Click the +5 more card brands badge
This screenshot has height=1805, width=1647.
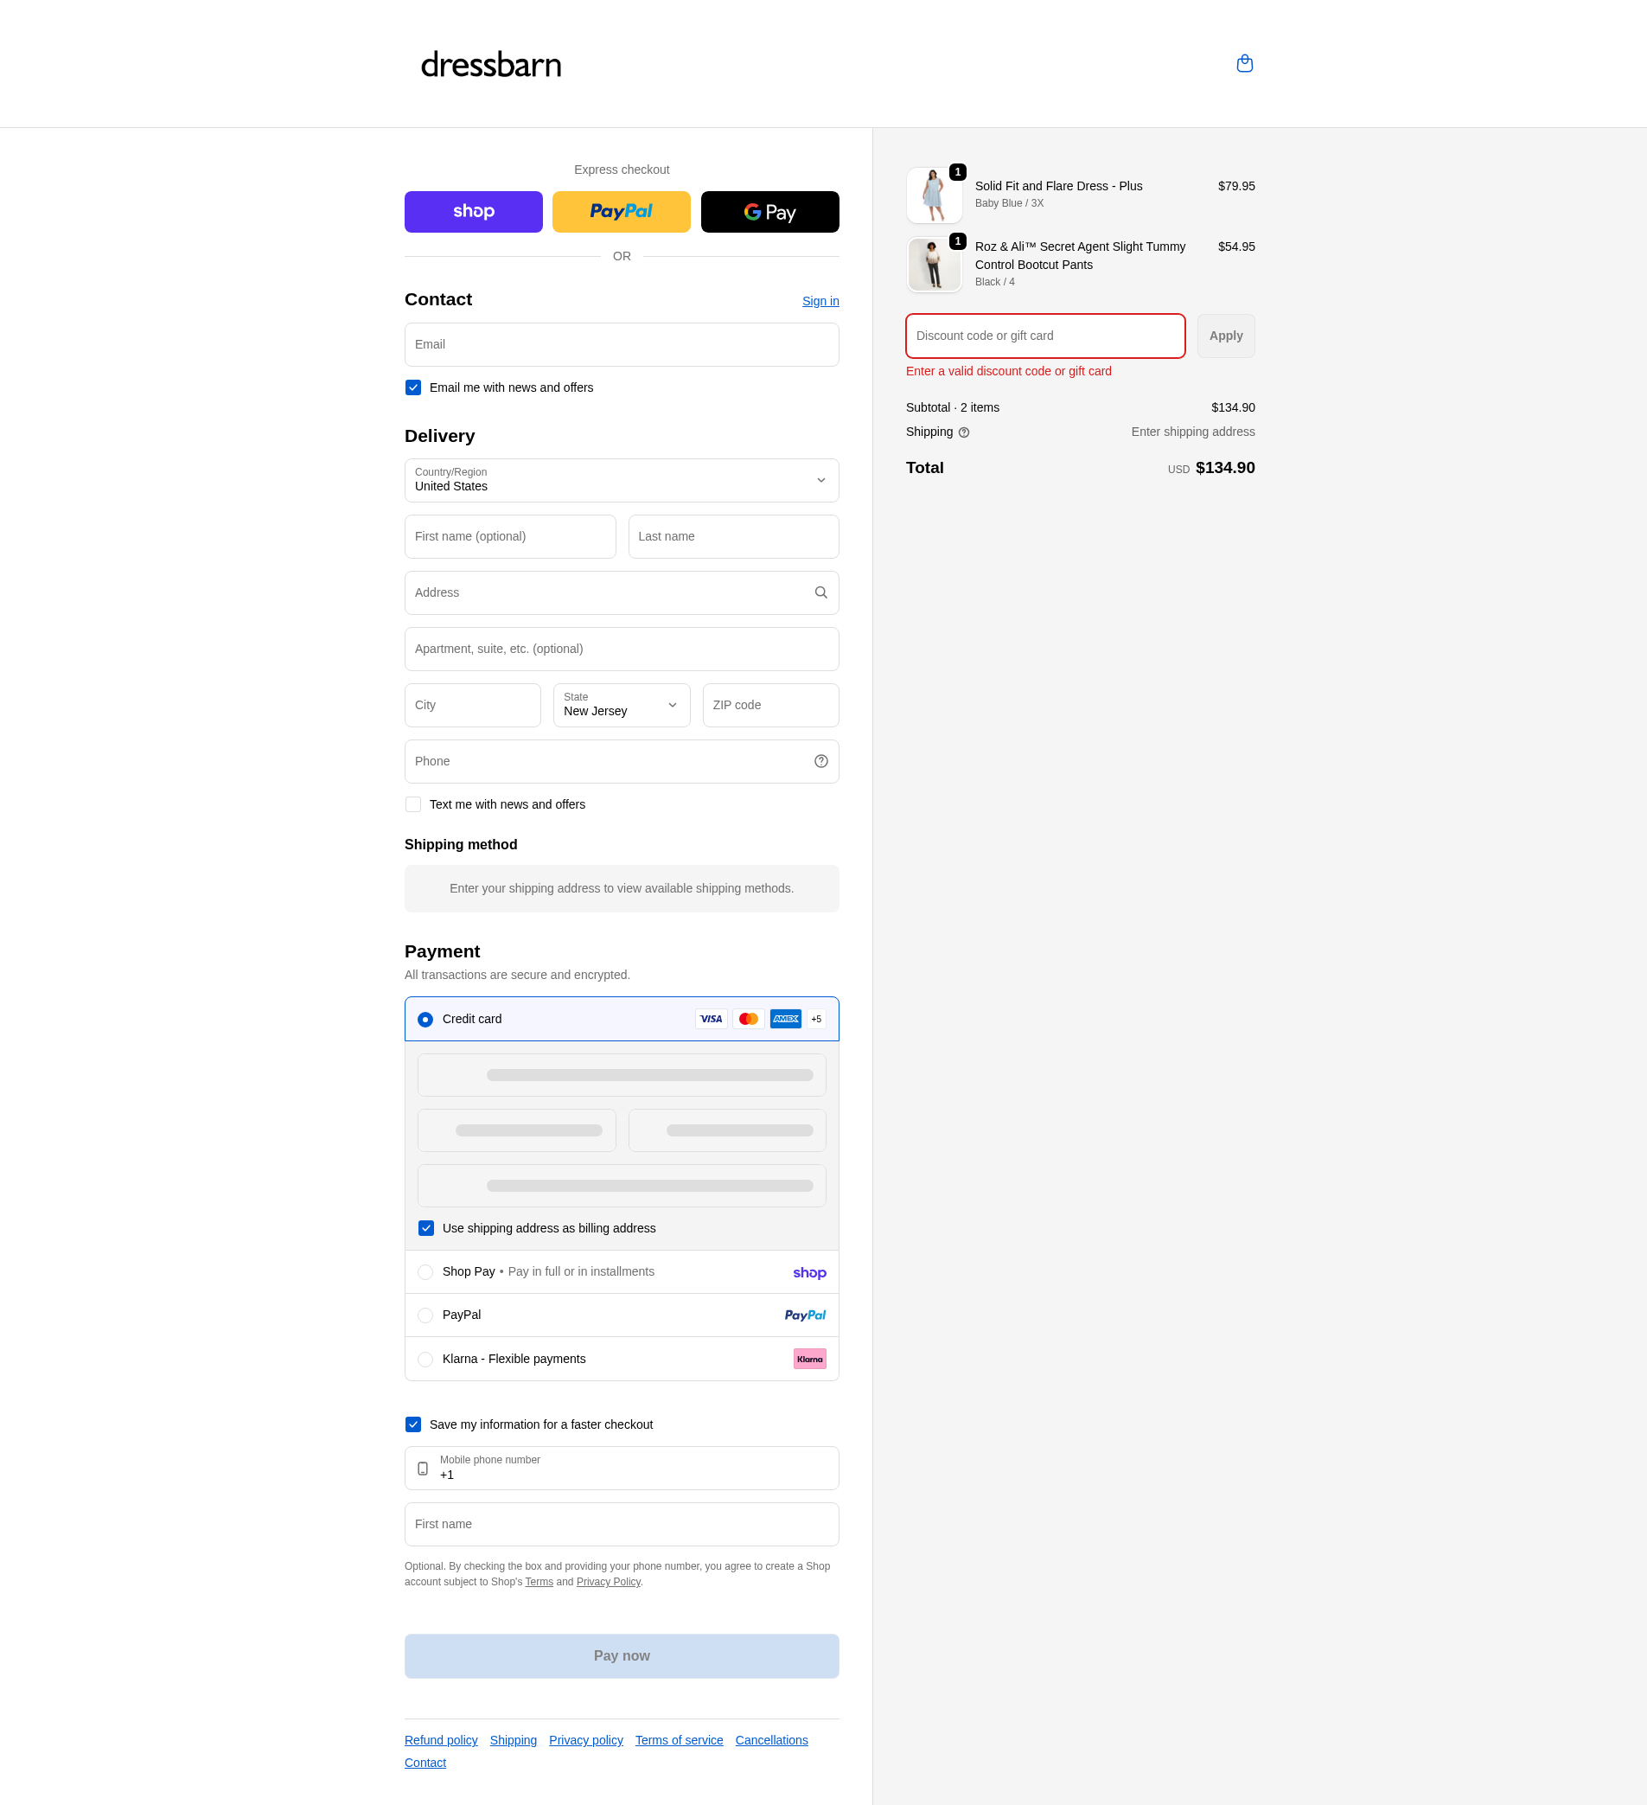point(815,1019)
